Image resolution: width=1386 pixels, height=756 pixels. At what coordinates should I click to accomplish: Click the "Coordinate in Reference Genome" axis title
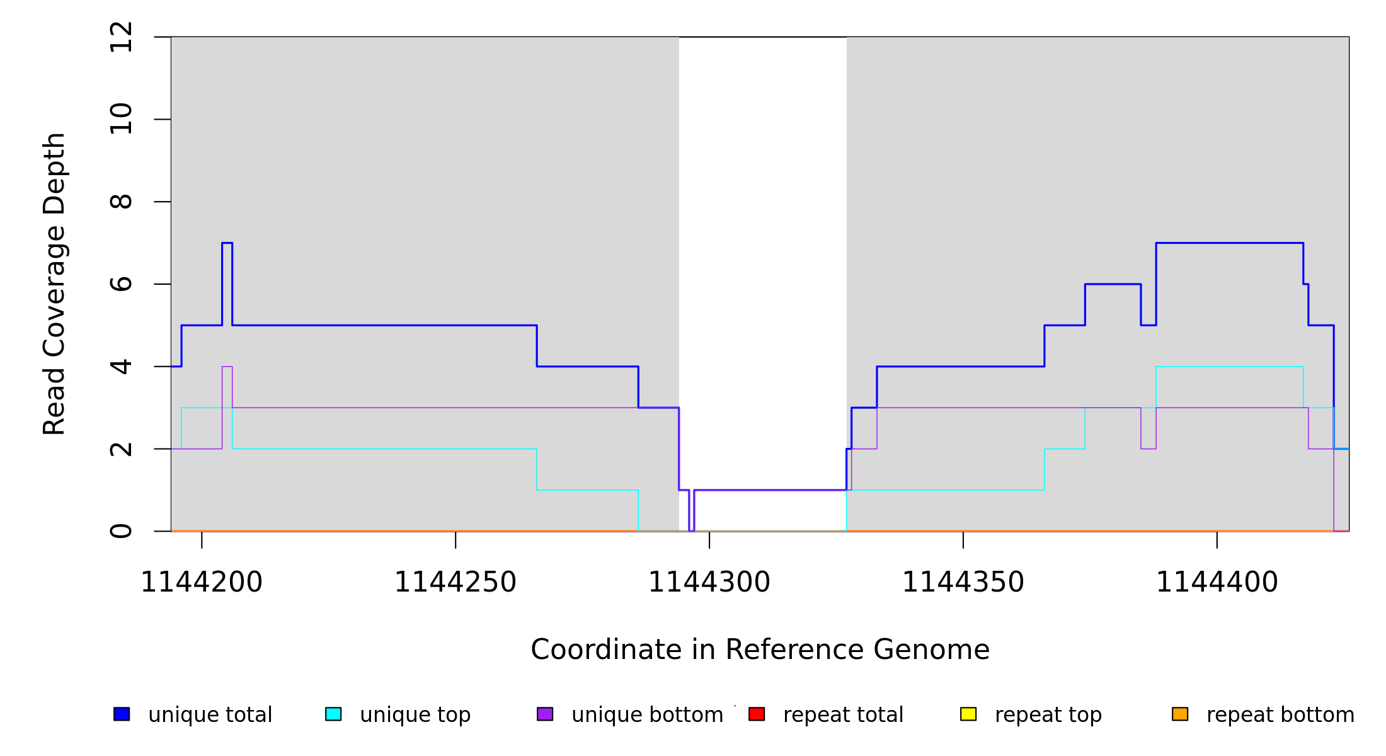pyautogui.click(x=760, y=650)
